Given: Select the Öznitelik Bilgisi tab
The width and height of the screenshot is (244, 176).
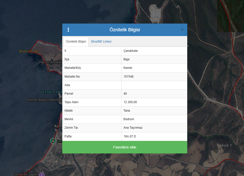Looking at the screenshot, I should (x=76, y=42).
